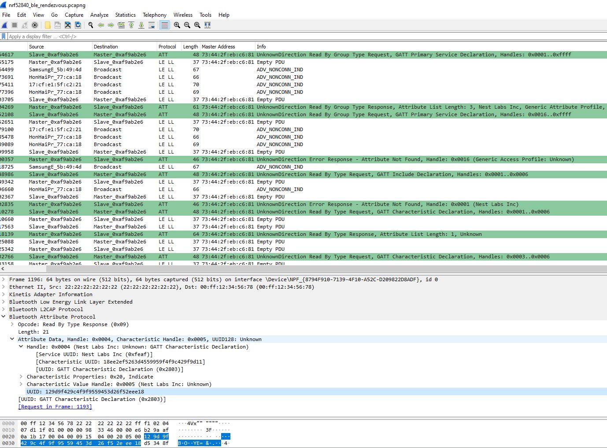
Task: Reload this capture file
Action: pos(78,25)
